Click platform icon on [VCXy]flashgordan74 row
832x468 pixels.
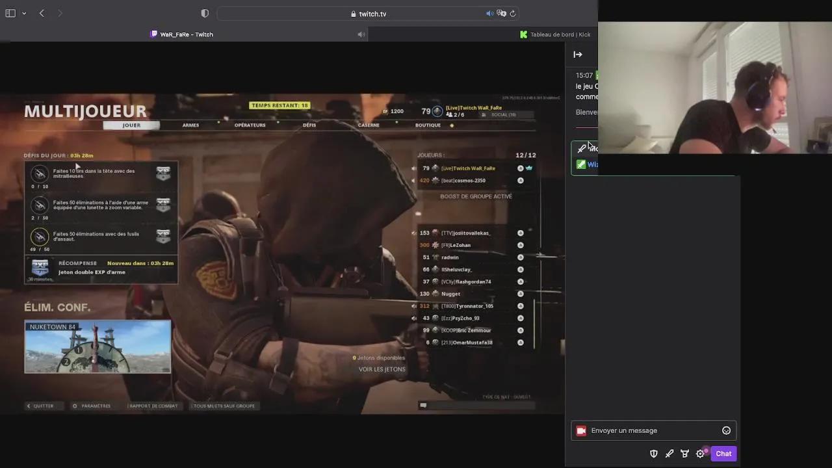point(520,282)
